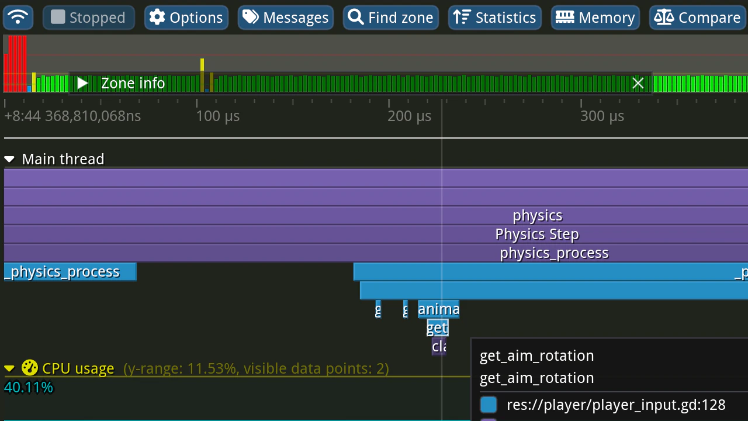Open the Compare traces window
This screenshot has width=748, height=421.
pyautogui.click(x=698, y=18)
